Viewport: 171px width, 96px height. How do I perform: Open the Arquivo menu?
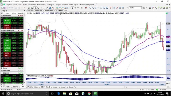click(9, 5)
